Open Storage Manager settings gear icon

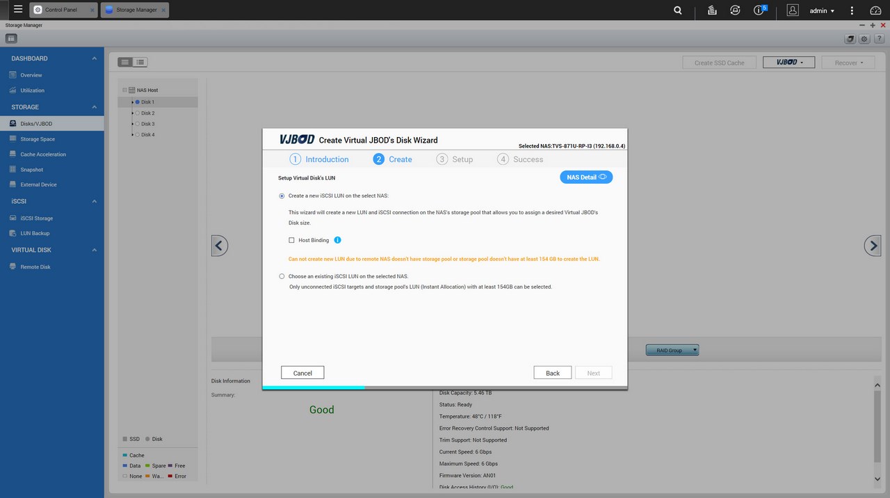[864, 39]
